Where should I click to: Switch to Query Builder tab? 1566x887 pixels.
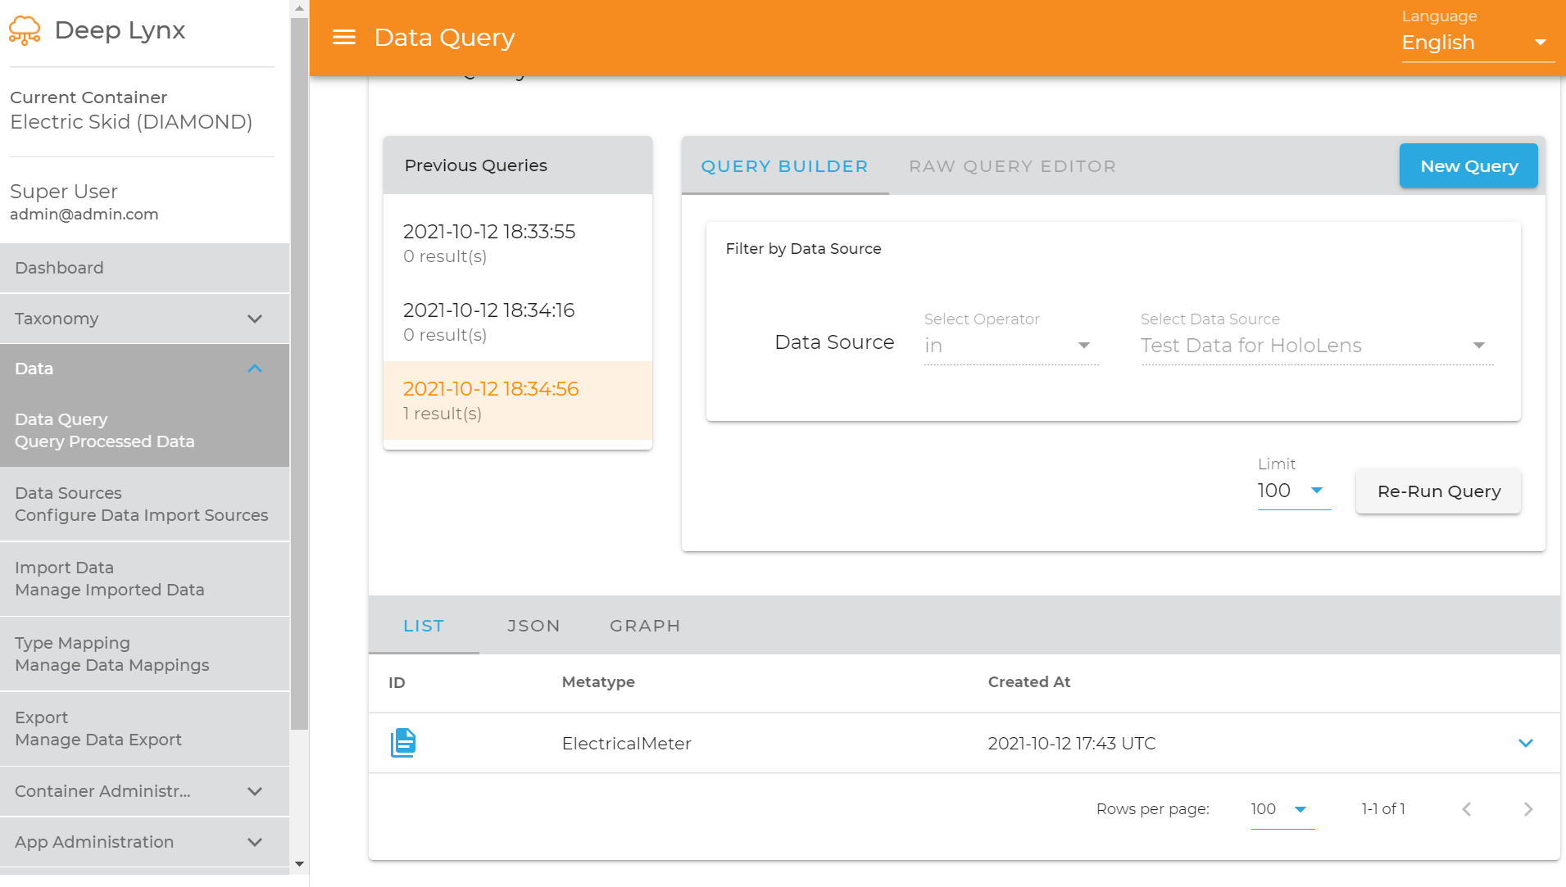785,166
